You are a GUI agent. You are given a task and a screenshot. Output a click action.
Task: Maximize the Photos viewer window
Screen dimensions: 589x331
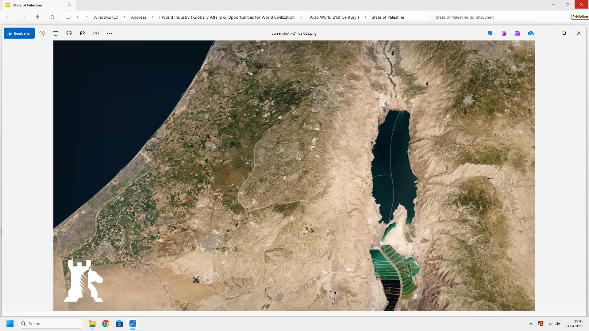[564, 33]
